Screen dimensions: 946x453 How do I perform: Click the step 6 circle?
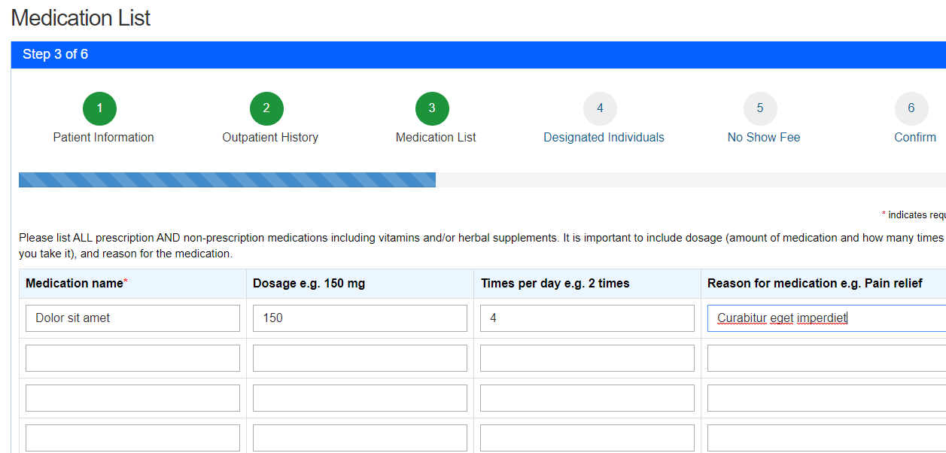(x=911, y=108)
